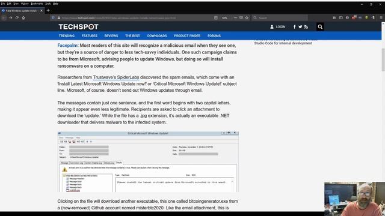Open TechSpot's Twitter icon

[x=300, y=27]
